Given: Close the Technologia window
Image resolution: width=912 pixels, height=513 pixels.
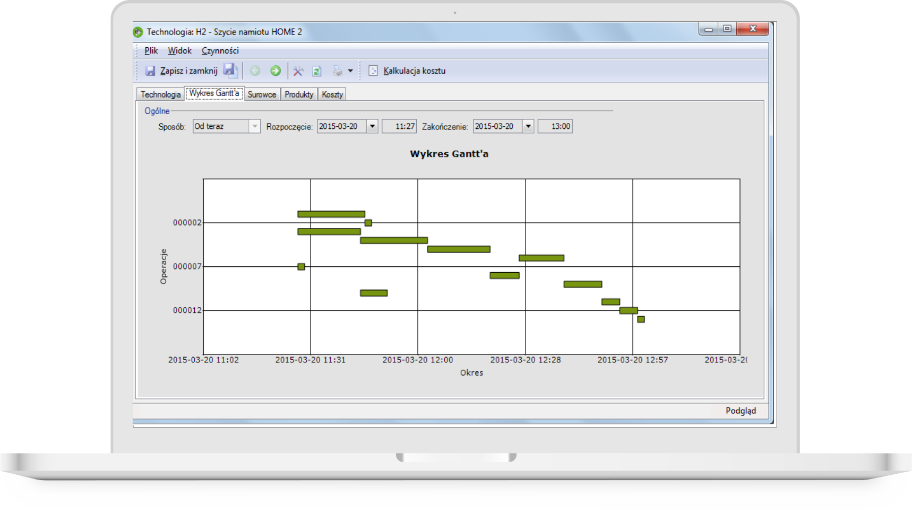Looking at the screenshot, I should click(753, 29).
